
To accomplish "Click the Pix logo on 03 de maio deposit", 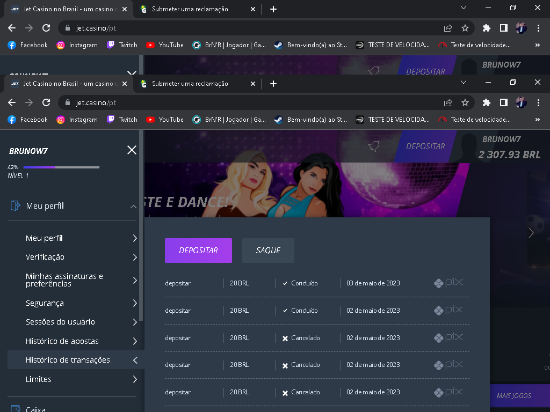I will click(448, 283).
